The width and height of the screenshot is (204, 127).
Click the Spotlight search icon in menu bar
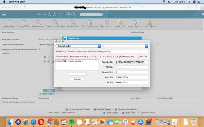(189, 2)
